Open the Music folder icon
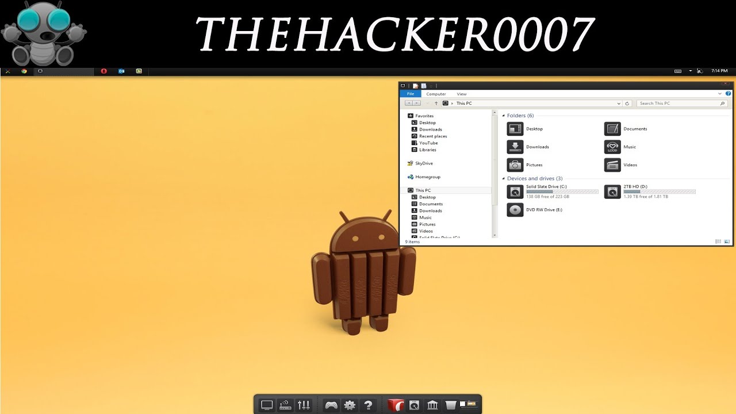 point(612,147)
